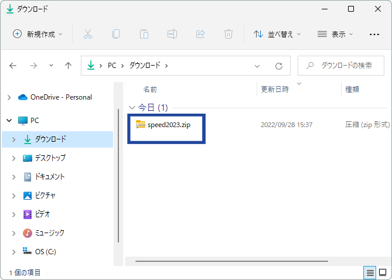Click the Copy icon in toolbar
Screen dimensions: 392x280
click(x=116, y=34)
